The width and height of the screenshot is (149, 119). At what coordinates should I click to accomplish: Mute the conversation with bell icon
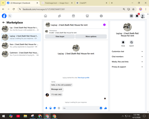(x=123, y=42)
